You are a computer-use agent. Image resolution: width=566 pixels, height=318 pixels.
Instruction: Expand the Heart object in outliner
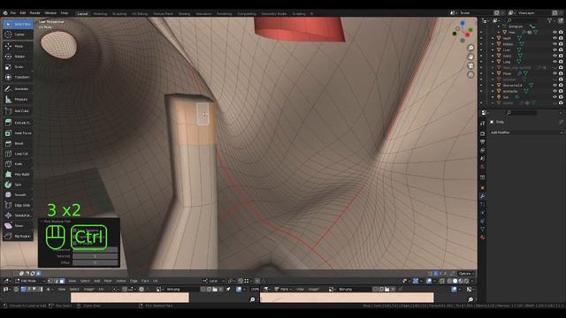coord(493,38)
